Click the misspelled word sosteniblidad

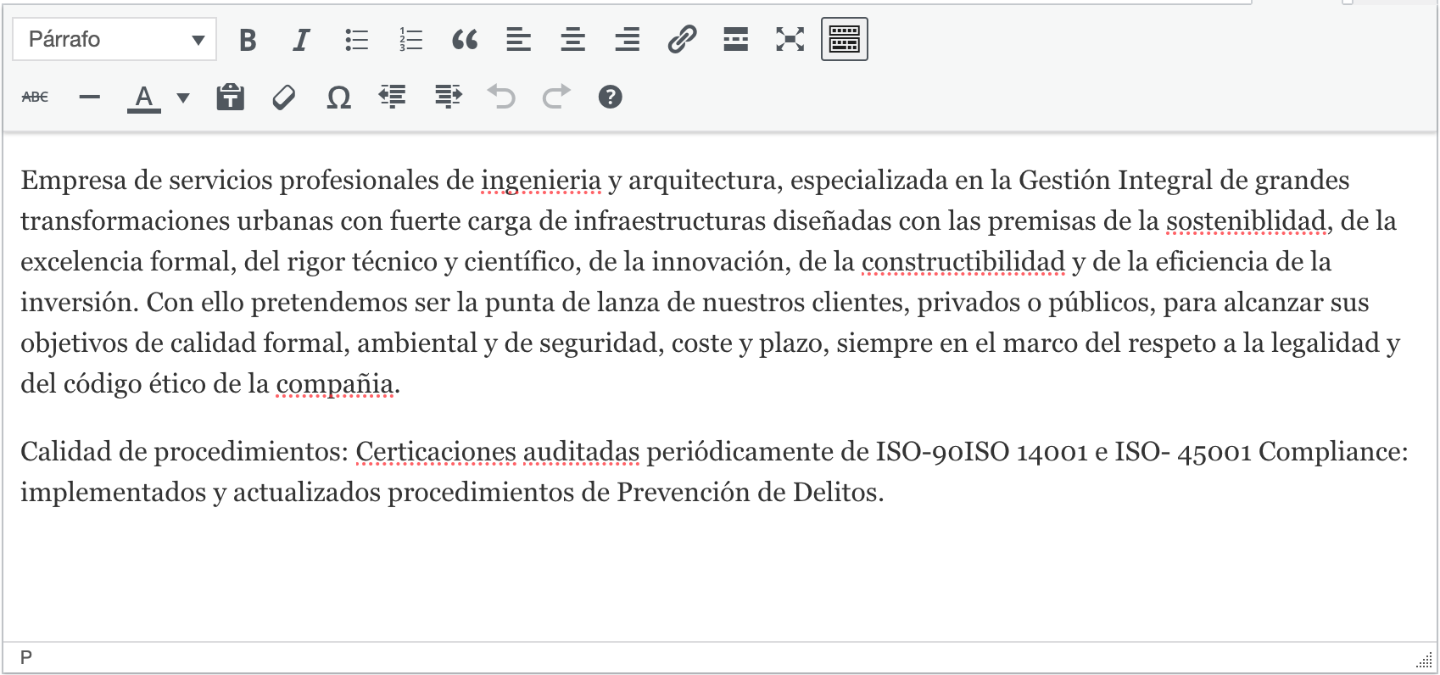tap(1246, 221)
